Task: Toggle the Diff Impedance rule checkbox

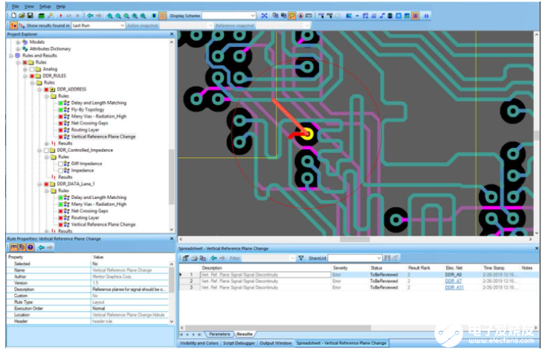Action: click(x=60, y=163)
